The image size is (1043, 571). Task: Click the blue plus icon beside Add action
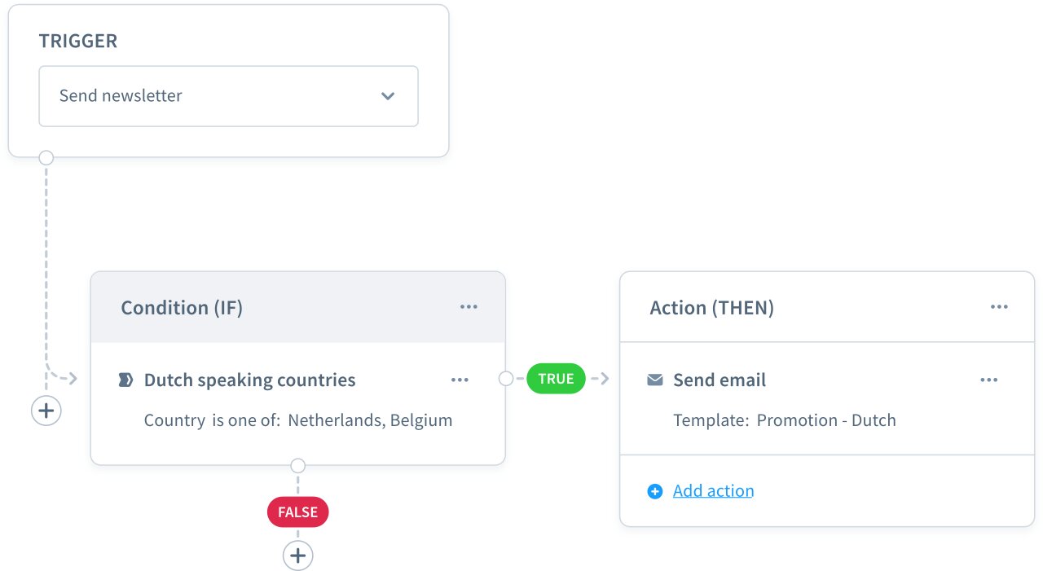pyautogui.click(x=654, y=491)
